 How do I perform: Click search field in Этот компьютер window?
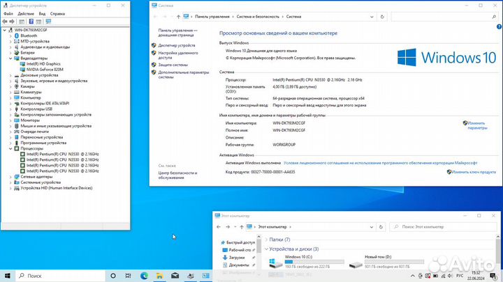pos(444,227)
